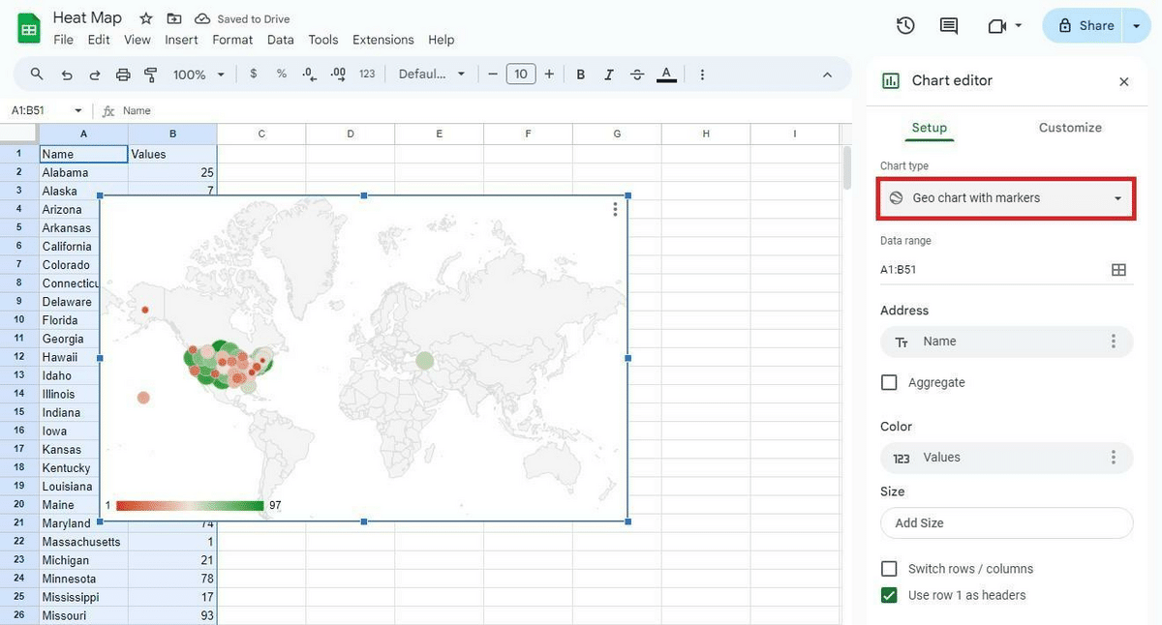This screenshot has height=625, width=1162.
Task: Select column header C
Action: click(261, 134)
